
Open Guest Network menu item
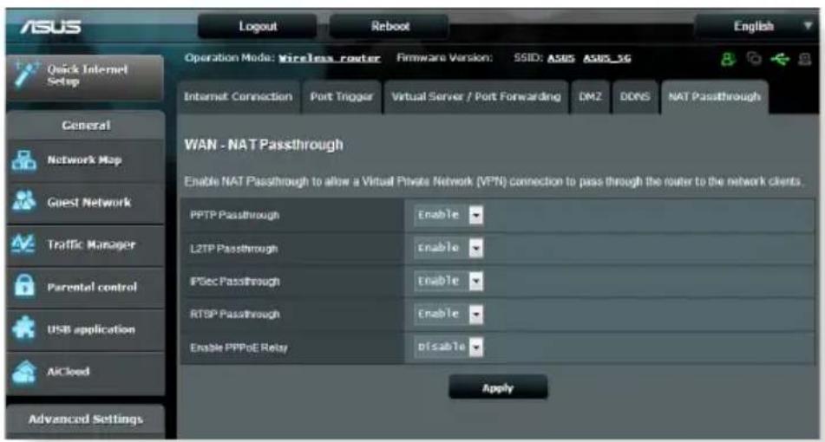pos(86,203)
